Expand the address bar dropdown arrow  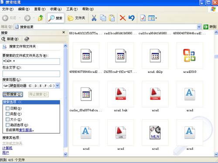coord(199,27)
